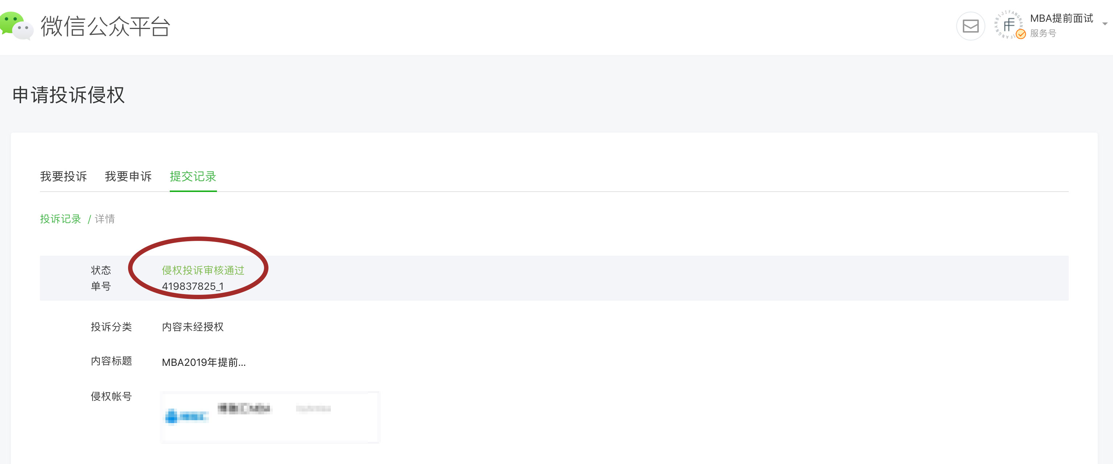Viewport: 1113px width, 464px height.
Task: Expand the account dropdown arrow
Action: [1105, 24]
